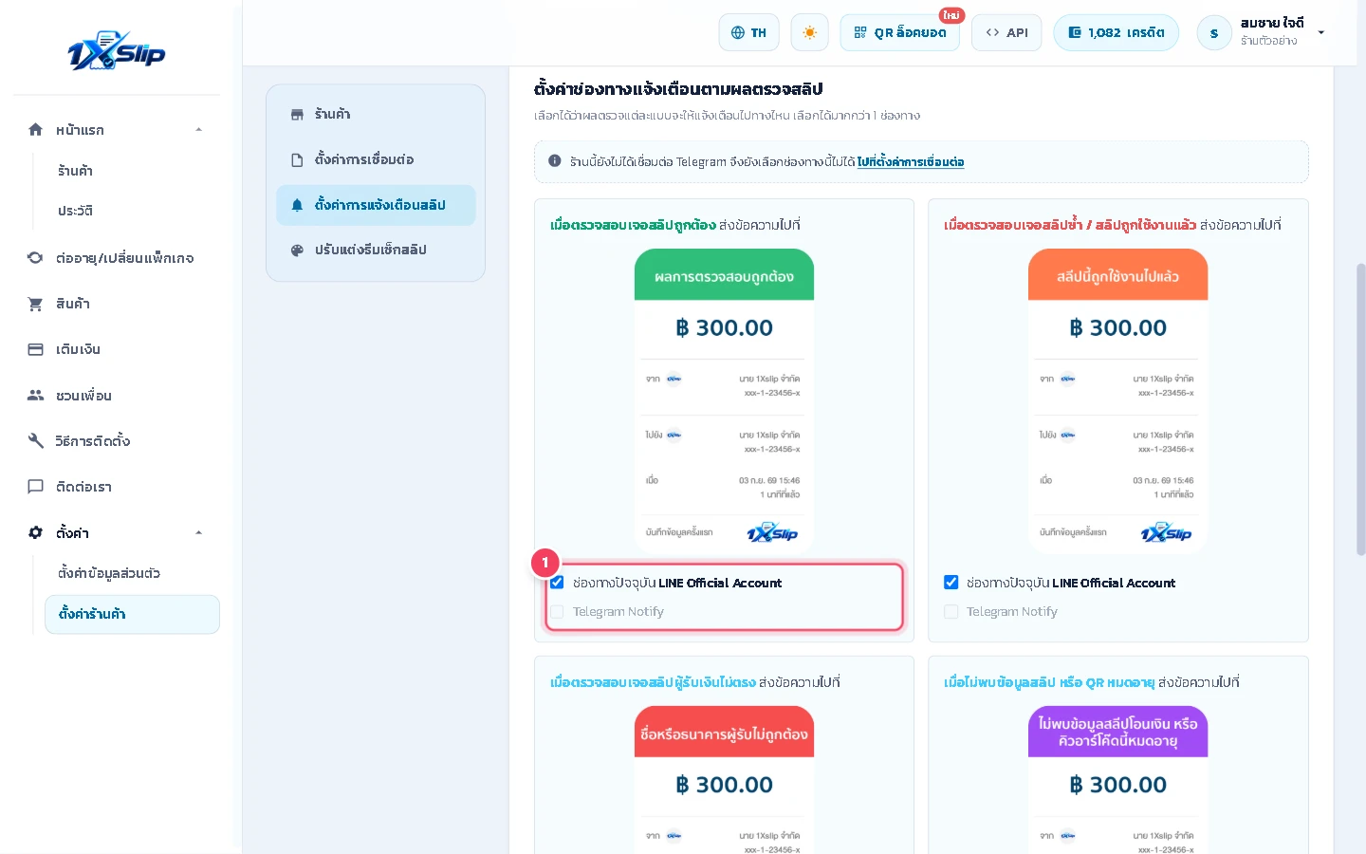Click the bell icon beside ตั้งค่าการแจ้งเตือนสลิป
This screenshot has width=1366, height=854.
[297, 205]
